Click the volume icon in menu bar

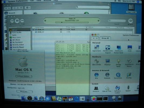tap(119, 1)
